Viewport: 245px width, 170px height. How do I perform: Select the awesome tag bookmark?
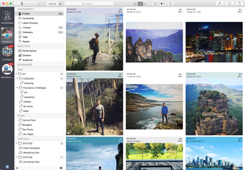39,97
